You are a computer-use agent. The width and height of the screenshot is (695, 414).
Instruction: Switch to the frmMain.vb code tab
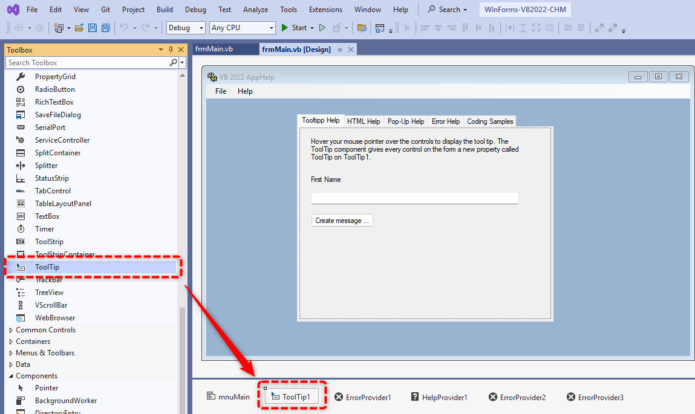(214, 50)
